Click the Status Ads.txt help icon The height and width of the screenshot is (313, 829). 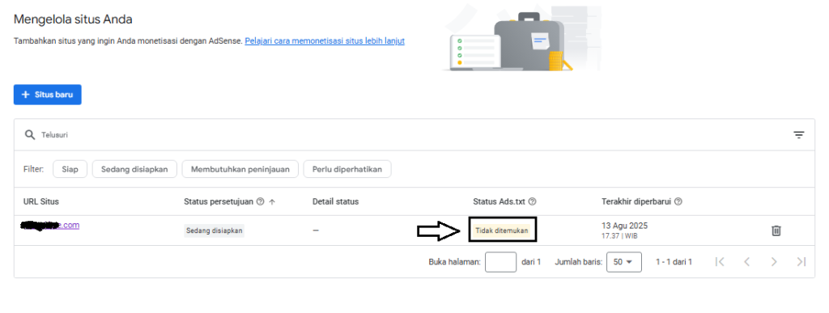[x=533, y=201]
